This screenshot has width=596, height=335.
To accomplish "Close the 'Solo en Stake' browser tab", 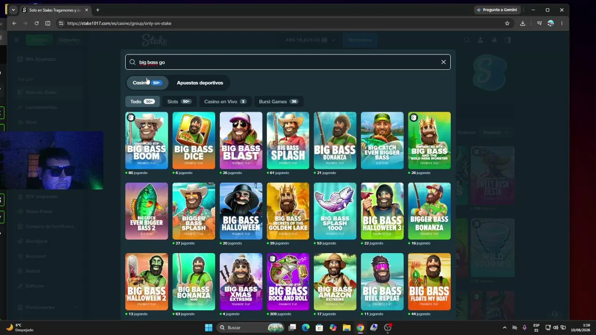I will tap(87, 10).
